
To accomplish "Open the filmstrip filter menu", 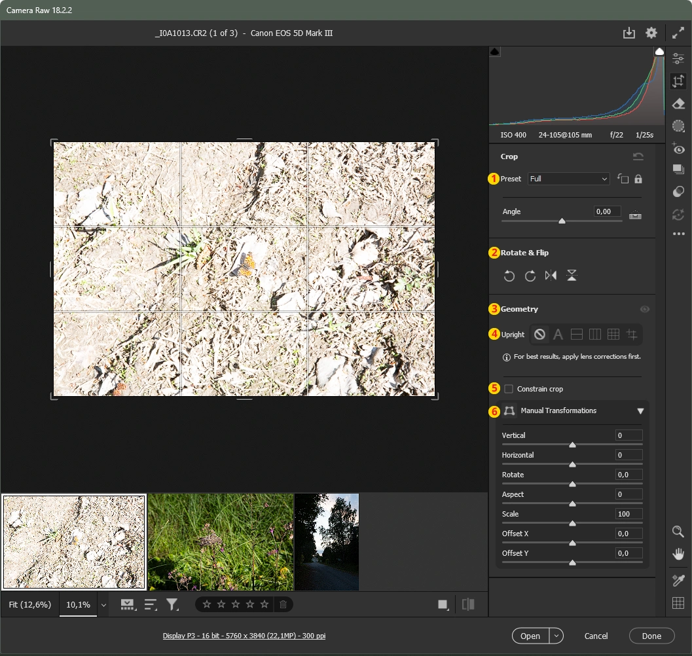I will (x=173, y=604).
